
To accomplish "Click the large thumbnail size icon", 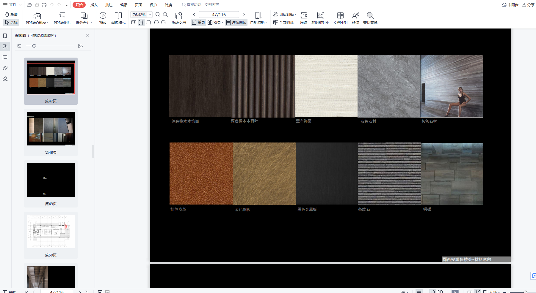I will 81,46.
